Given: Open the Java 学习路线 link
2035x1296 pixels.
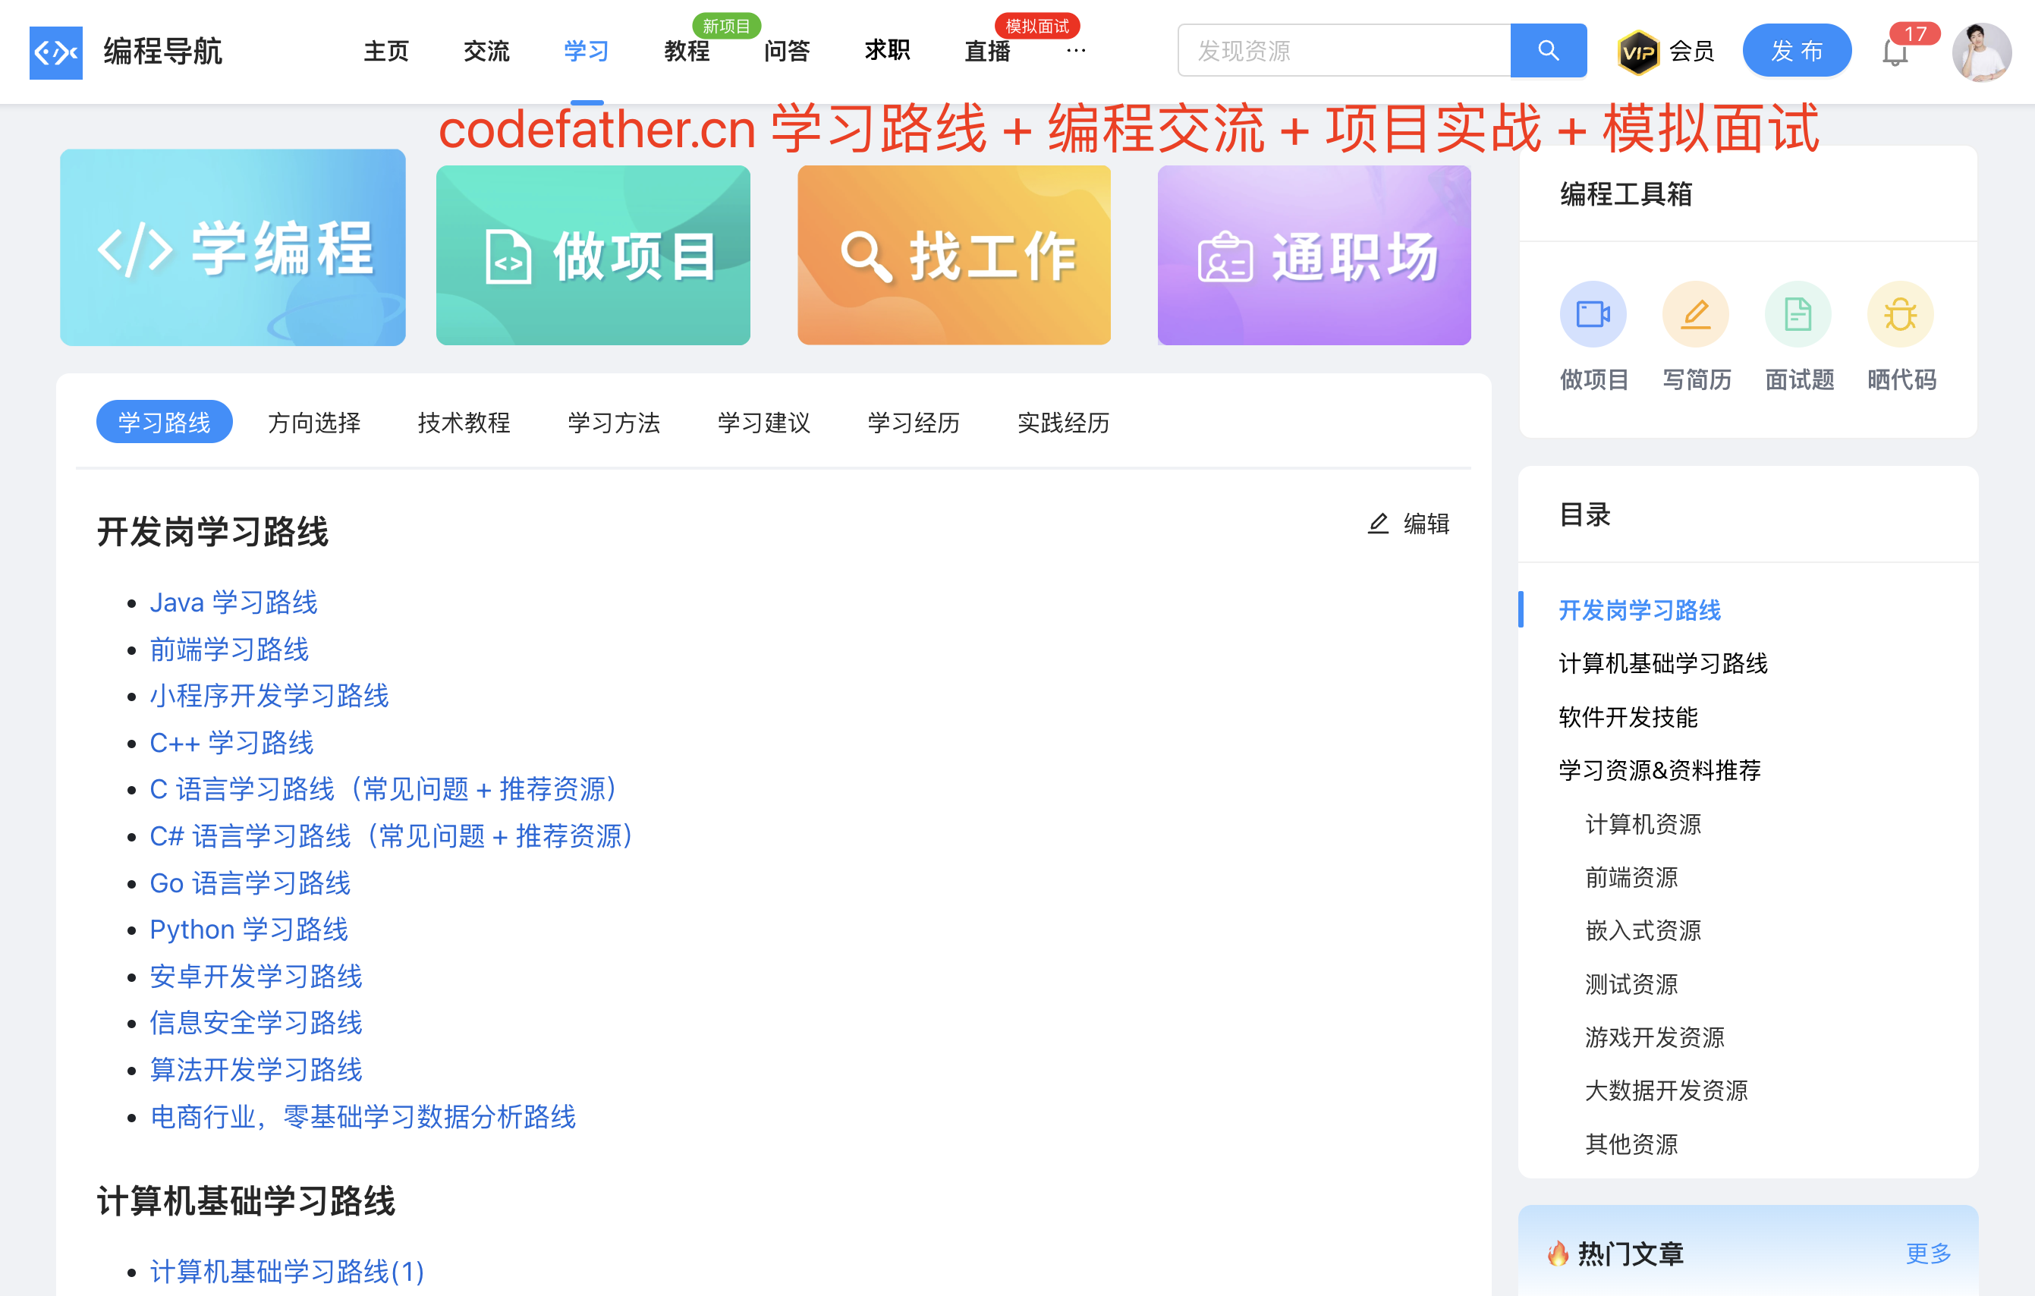Looking at the screenshot, I should point(233,602).
